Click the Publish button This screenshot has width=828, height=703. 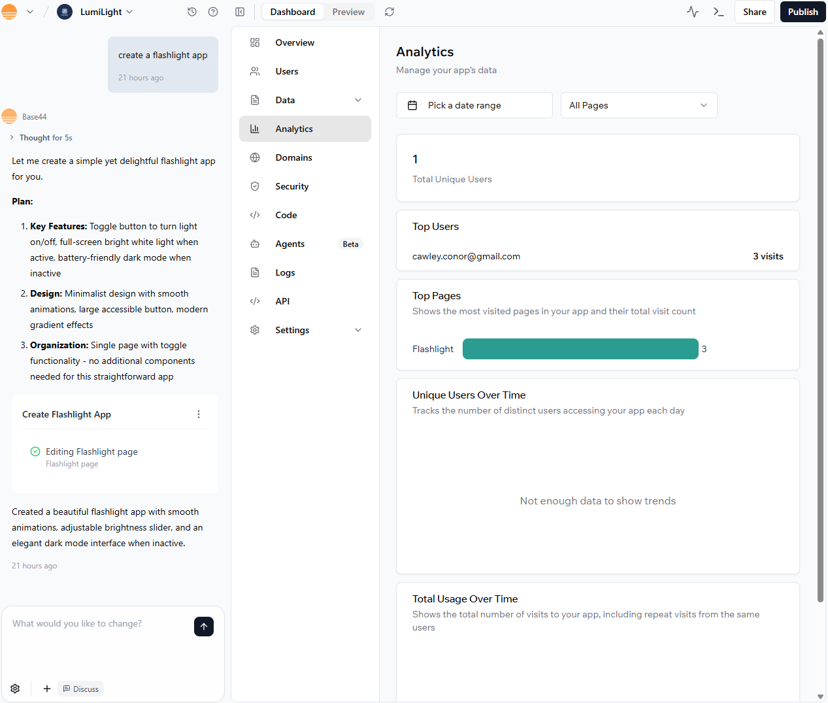point(803,11)
